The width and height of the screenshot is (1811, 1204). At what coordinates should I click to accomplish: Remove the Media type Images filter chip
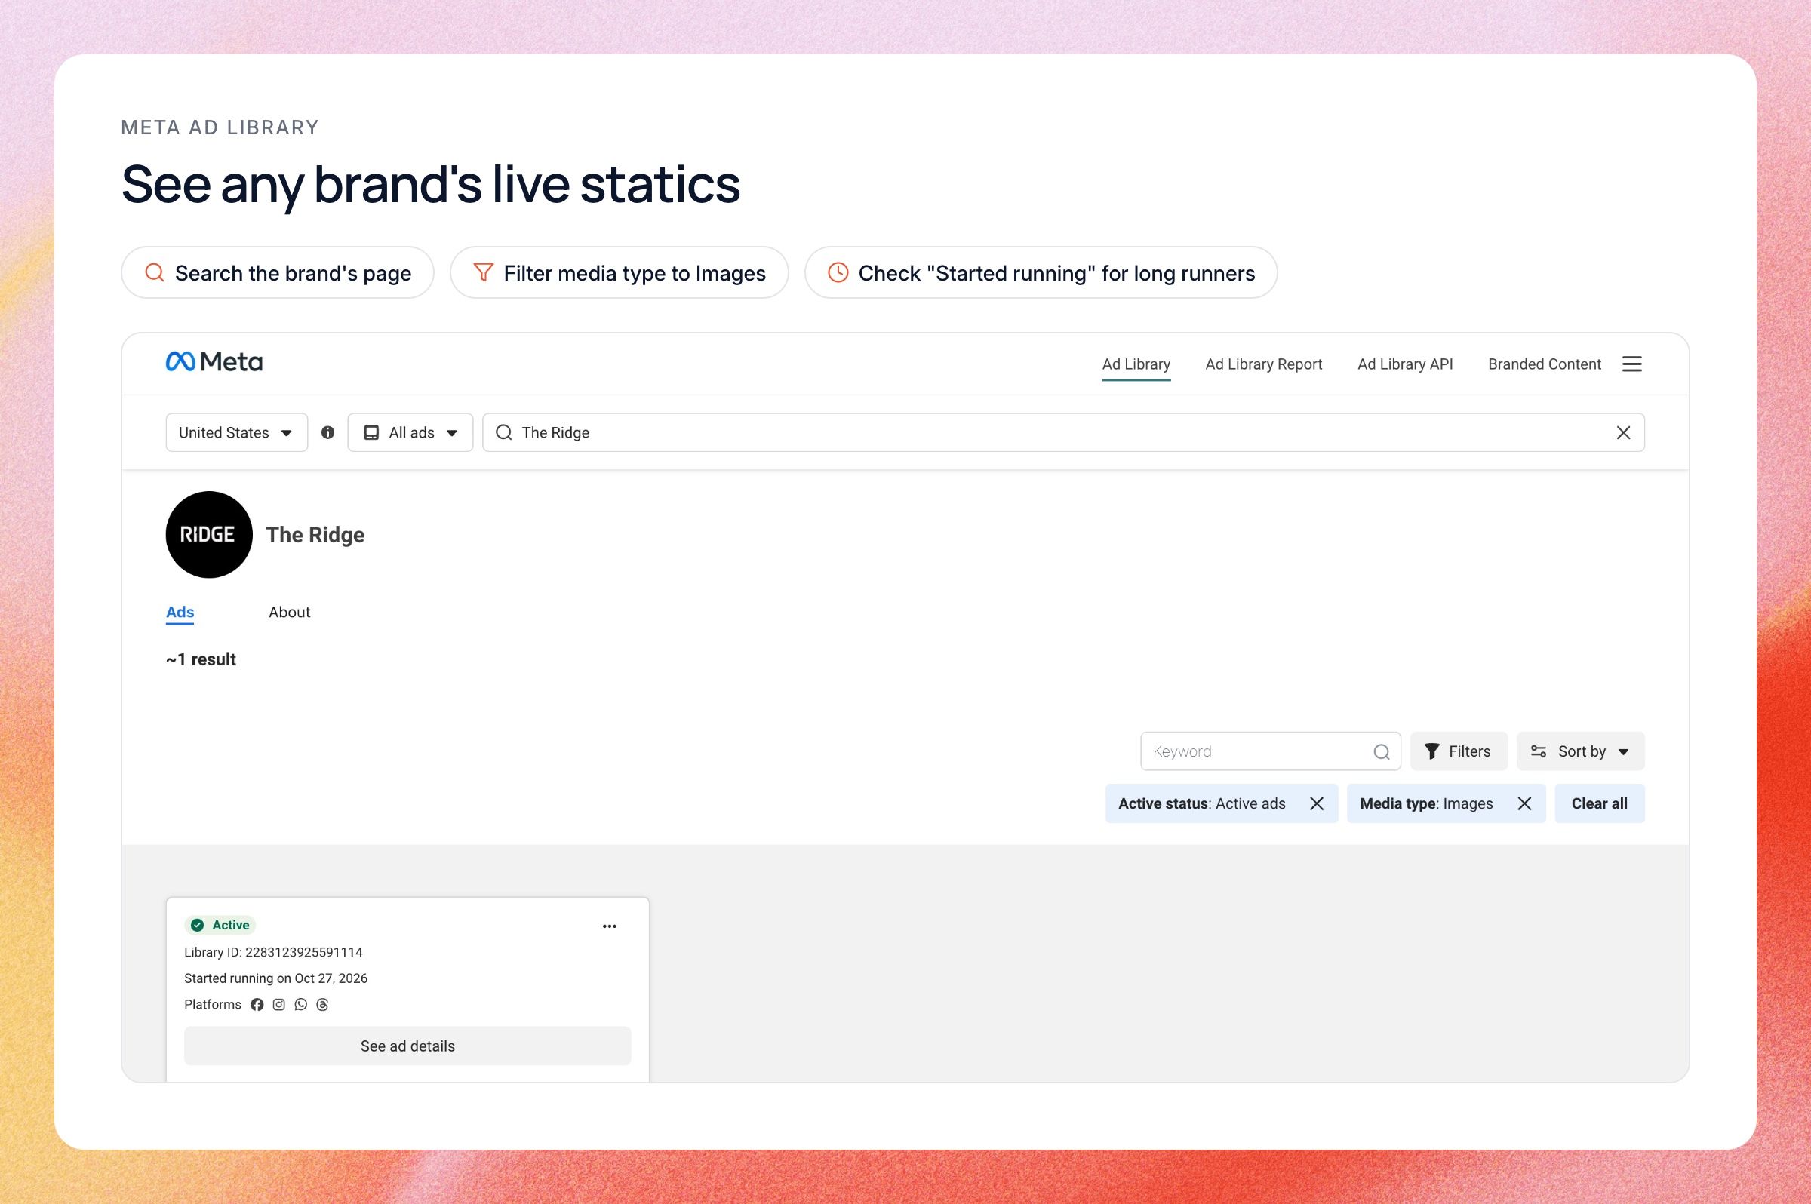[x=1524, y=803]
